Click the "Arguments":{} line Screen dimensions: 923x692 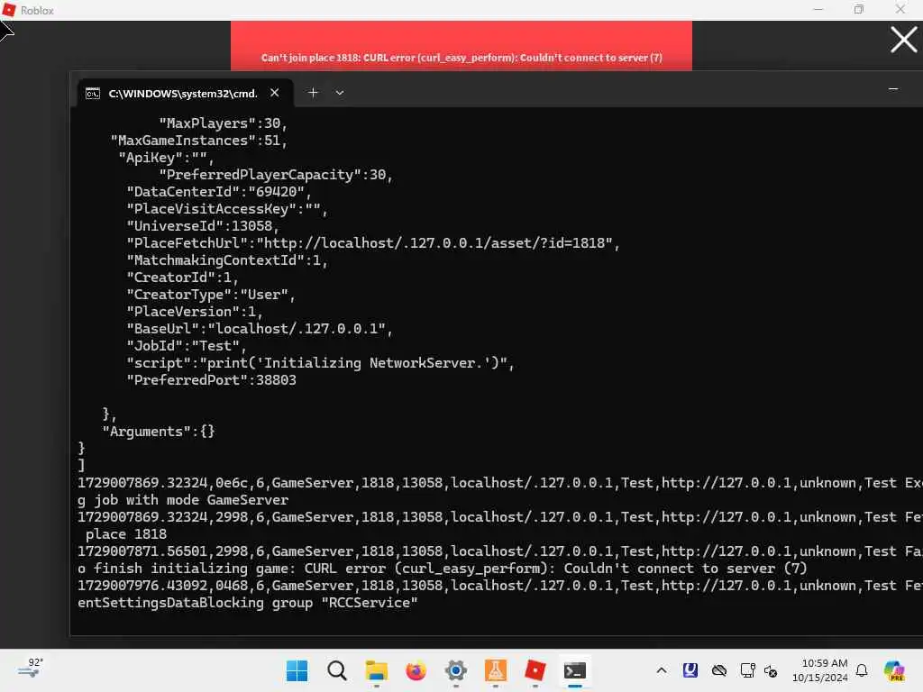point(159,432)
